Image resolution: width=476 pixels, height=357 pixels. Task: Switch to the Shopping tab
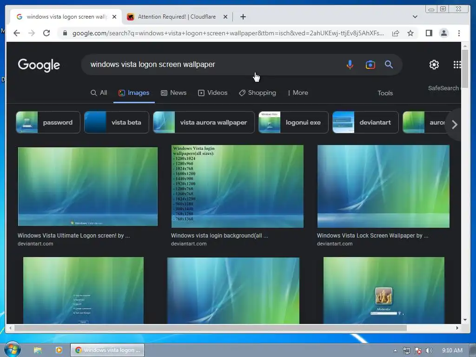click(x=258, y=93)
